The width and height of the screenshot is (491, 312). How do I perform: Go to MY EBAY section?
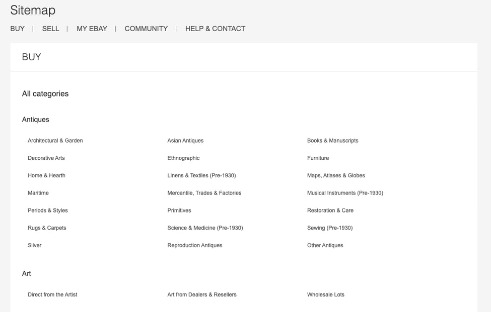click(x=92, y=29)
